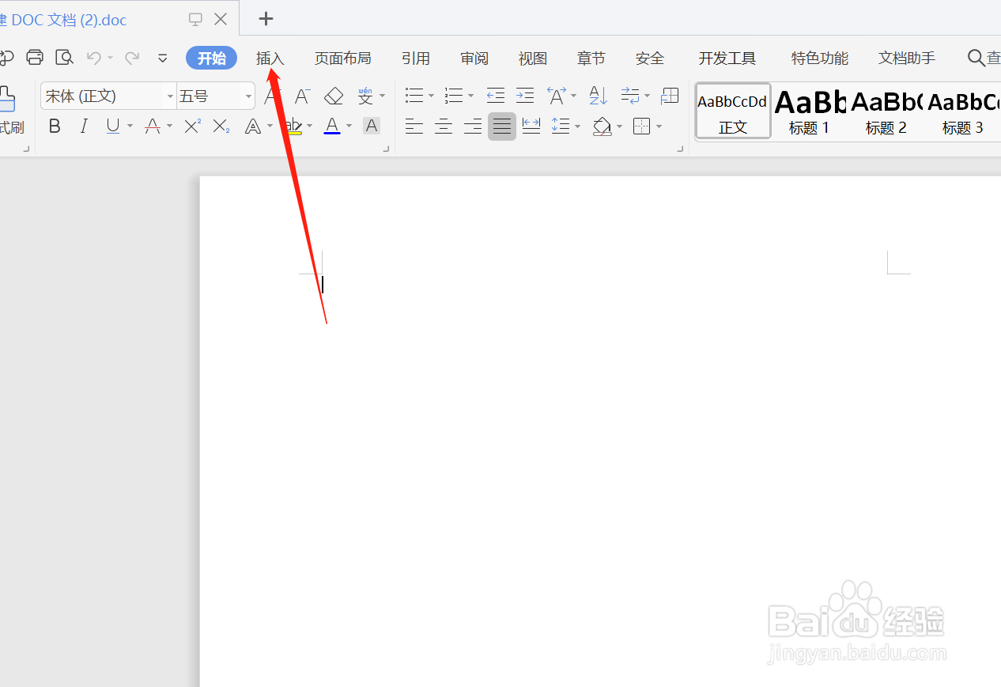Expand the customize quick access toolbar arrow
The height and width of the screenshot is (687, 1001).
click(x=163, y=58)
